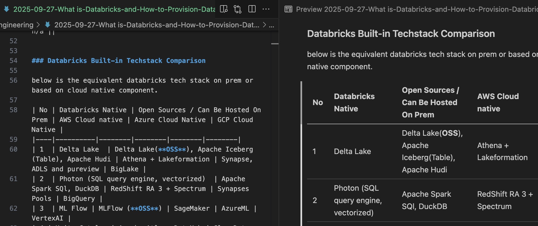
Task: Click line number 59 in gutter
Action: [x=13, y=140]
